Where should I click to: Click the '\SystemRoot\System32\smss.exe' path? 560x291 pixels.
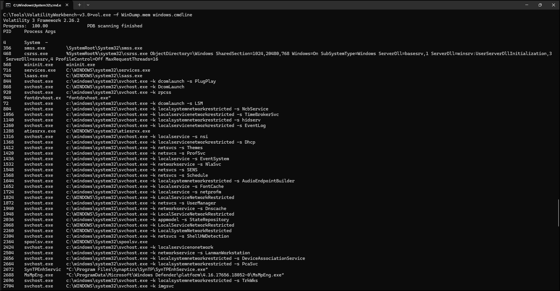pyautogui.click(x=104, y=48)
